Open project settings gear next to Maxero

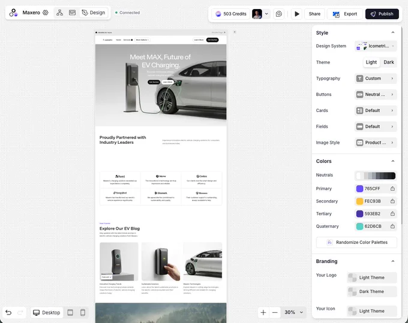tap(45, 13)
